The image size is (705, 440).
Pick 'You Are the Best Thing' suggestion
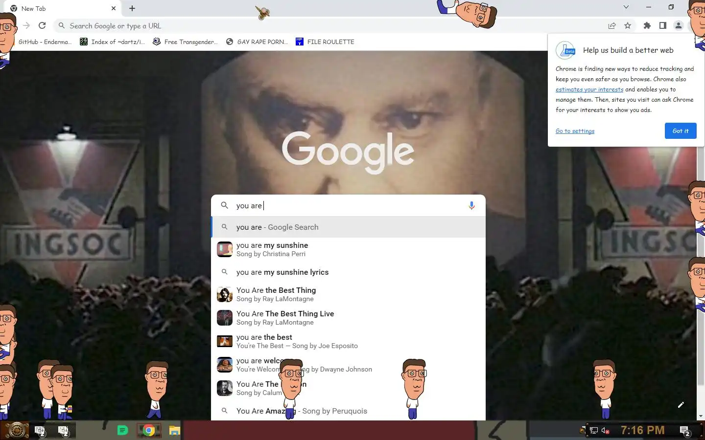click(x=348, y=294)
